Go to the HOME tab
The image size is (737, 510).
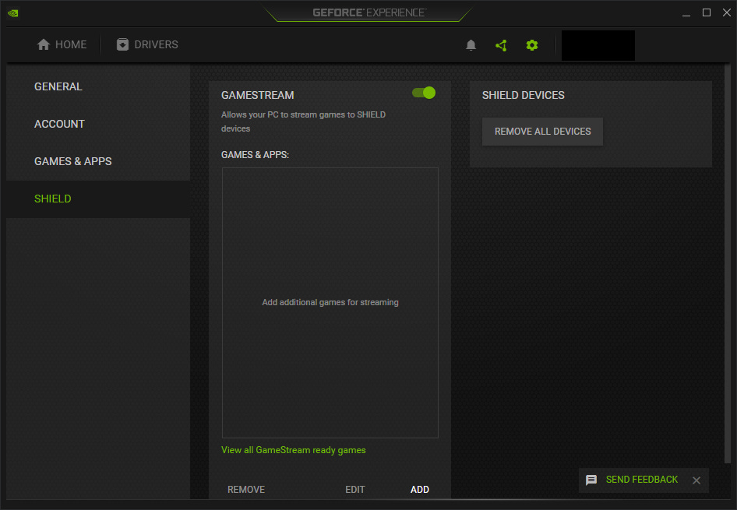click(62, 44)
